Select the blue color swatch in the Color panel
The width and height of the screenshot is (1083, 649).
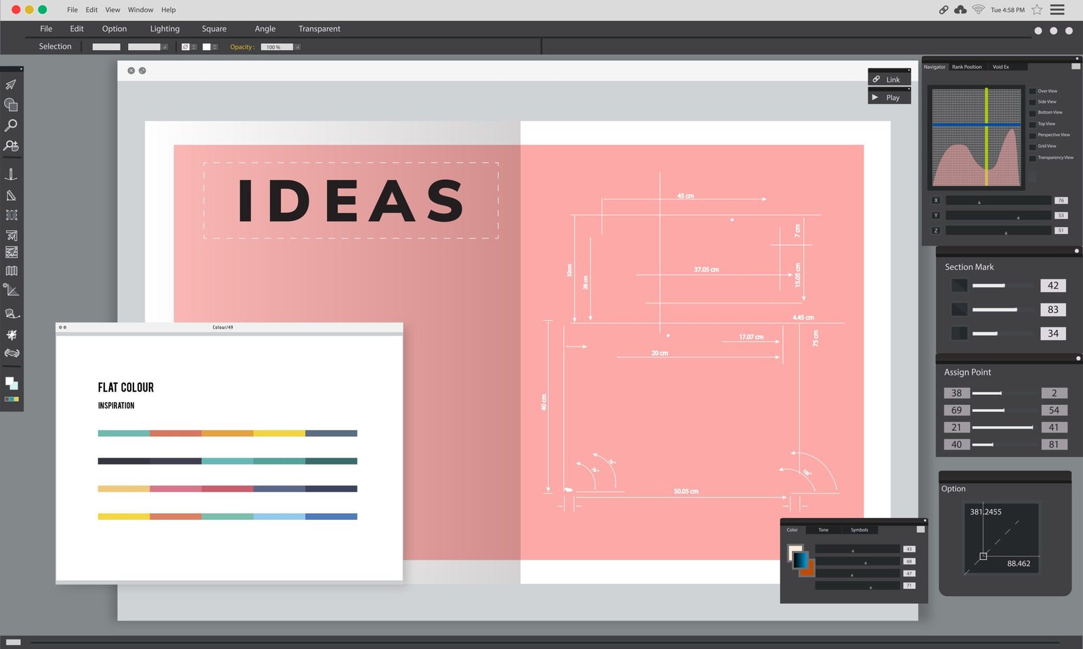point(800,560)
